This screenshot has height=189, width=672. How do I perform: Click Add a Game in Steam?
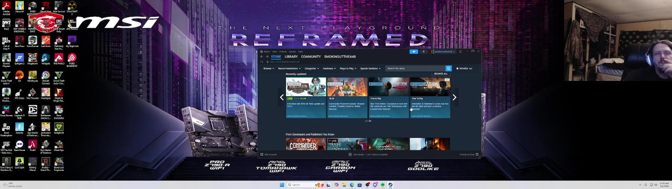pyautogui.click(x=269, y=155)
